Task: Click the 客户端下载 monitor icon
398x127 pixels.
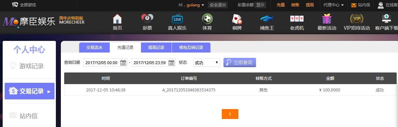Action: pos(386,19)
